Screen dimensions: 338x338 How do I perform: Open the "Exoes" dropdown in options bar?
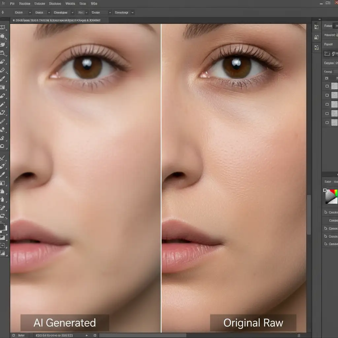coord(22,13)
